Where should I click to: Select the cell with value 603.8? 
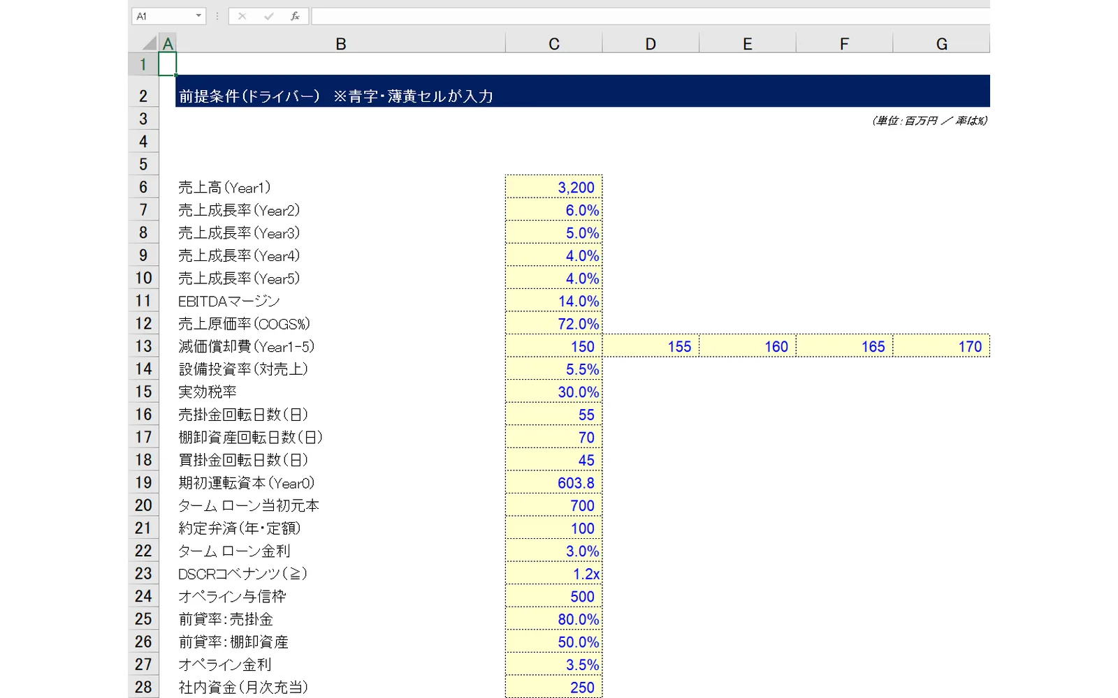click(x=553, y=483)
